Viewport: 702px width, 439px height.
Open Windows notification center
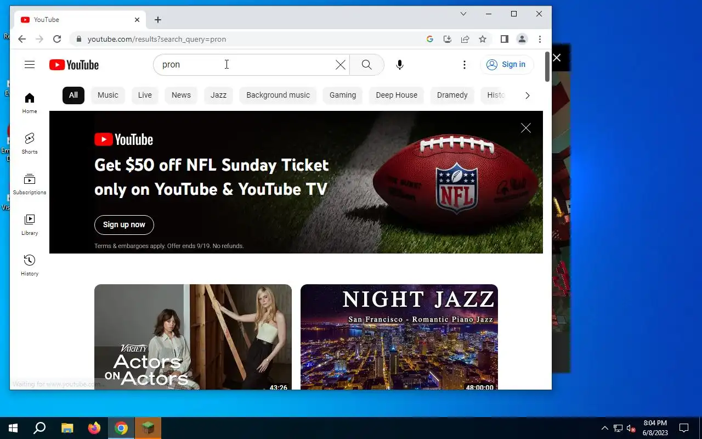click(684, 428)
